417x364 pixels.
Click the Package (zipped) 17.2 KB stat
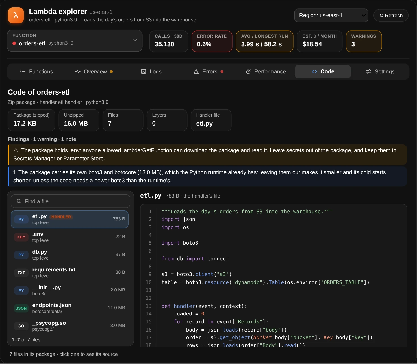coord(31,120)
